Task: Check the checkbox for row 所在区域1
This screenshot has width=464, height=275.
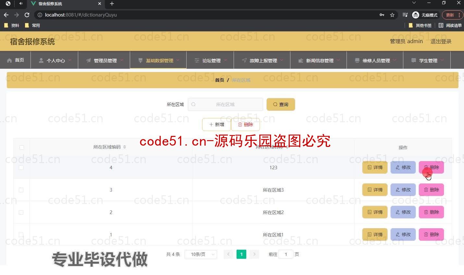Action: pos(21,234)
